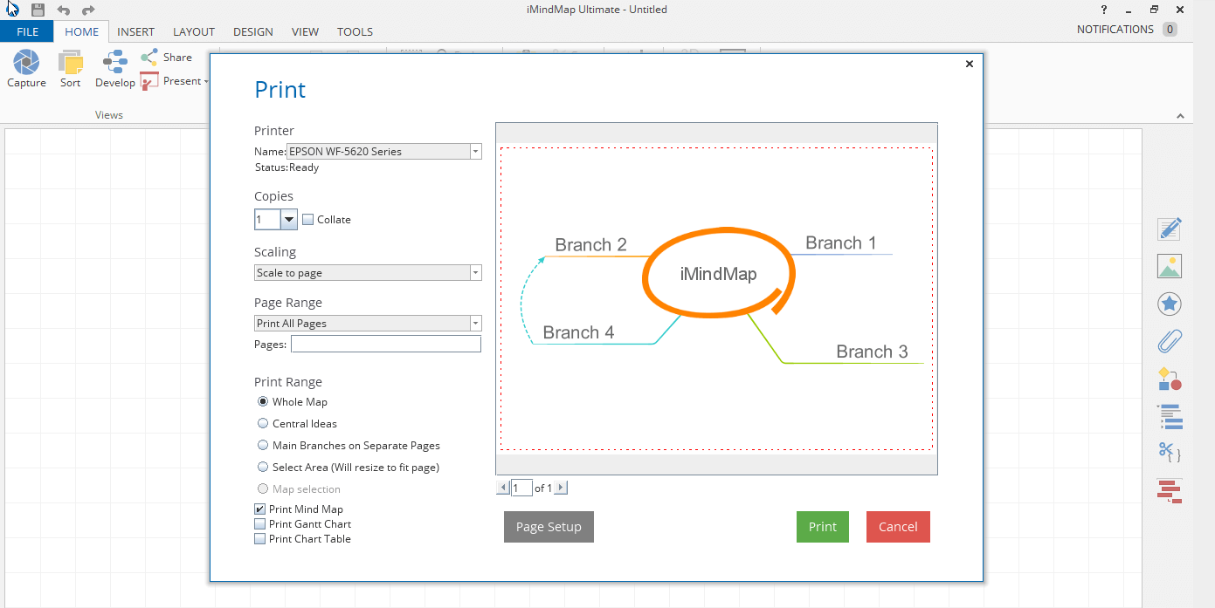
Task: Click the green Print button
Action: (x=823, y=527)
